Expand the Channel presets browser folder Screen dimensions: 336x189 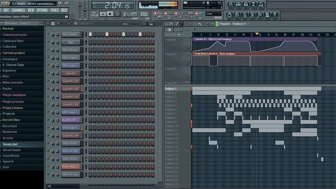14,35
